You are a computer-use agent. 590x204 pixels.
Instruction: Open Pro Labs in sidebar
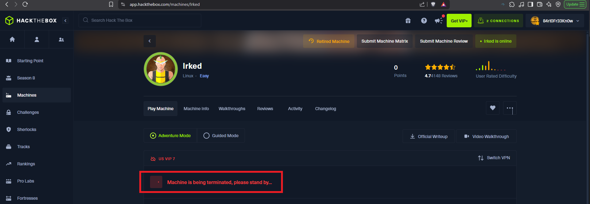[x=37, y=181]
